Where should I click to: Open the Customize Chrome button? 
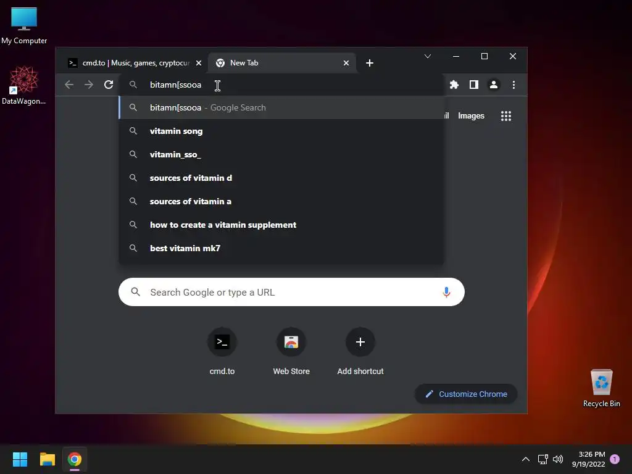click(x=466, y=394)
